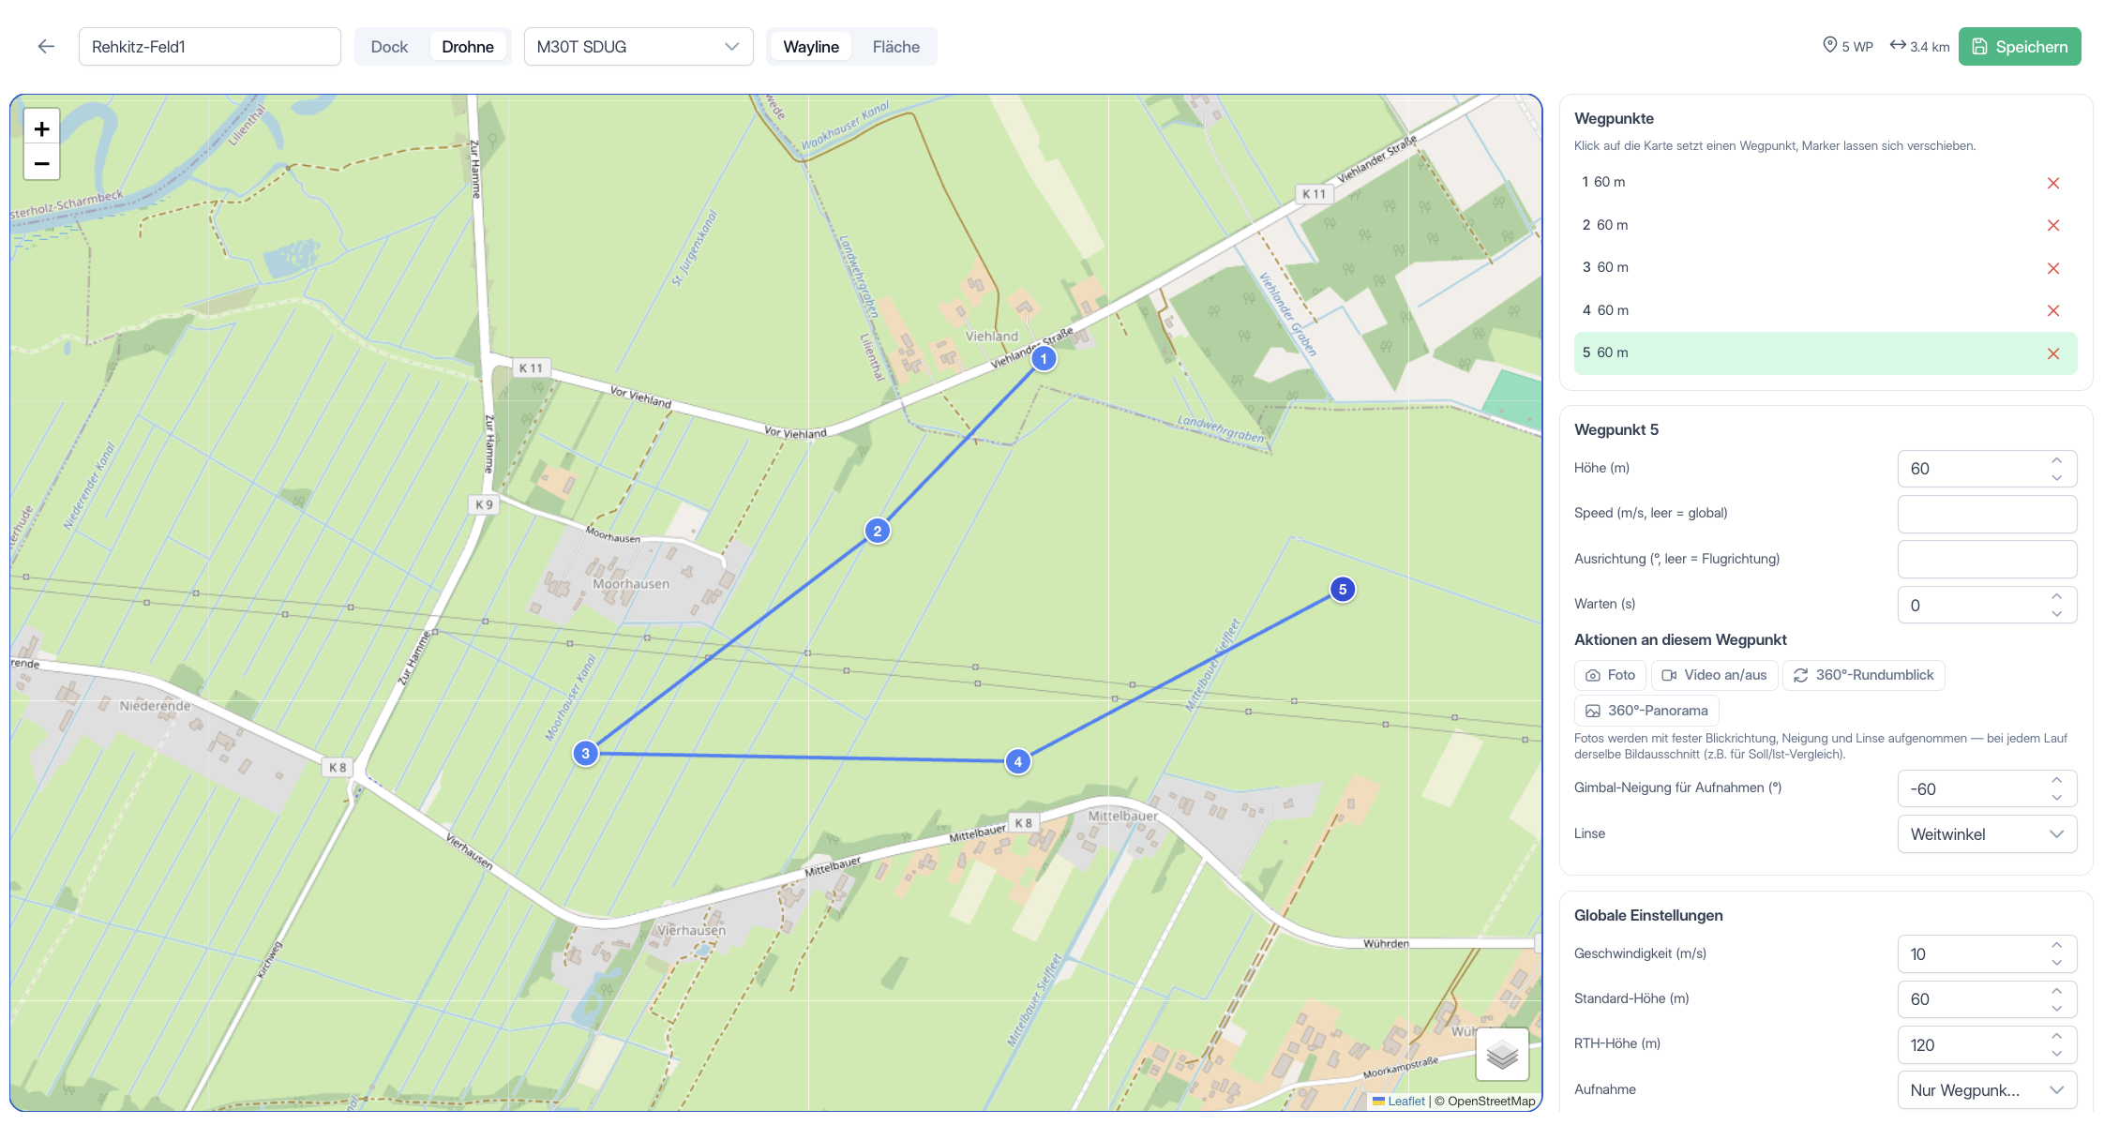Open the OpenStreetMap attribution link
Screen dimensions: 2104x1140
pos(1491,1102)
